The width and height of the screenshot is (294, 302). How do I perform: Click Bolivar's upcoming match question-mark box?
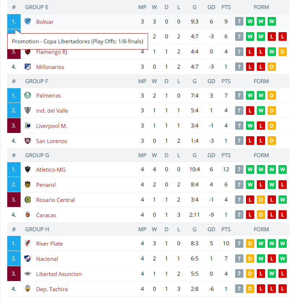tap(239, 21)
